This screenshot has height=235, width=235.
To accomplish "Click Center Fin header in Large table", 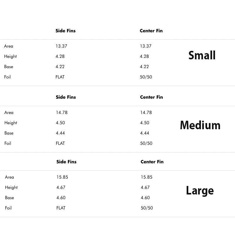I will [152, 162].
